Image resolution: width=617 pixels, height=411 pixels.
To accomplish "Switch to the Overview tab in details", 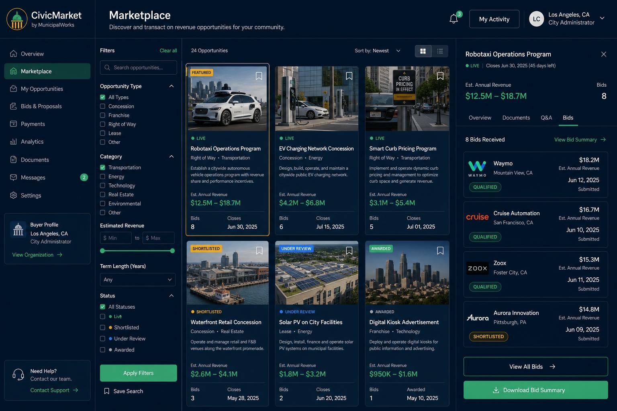I will pyautogui.click(x=480, y=118).
